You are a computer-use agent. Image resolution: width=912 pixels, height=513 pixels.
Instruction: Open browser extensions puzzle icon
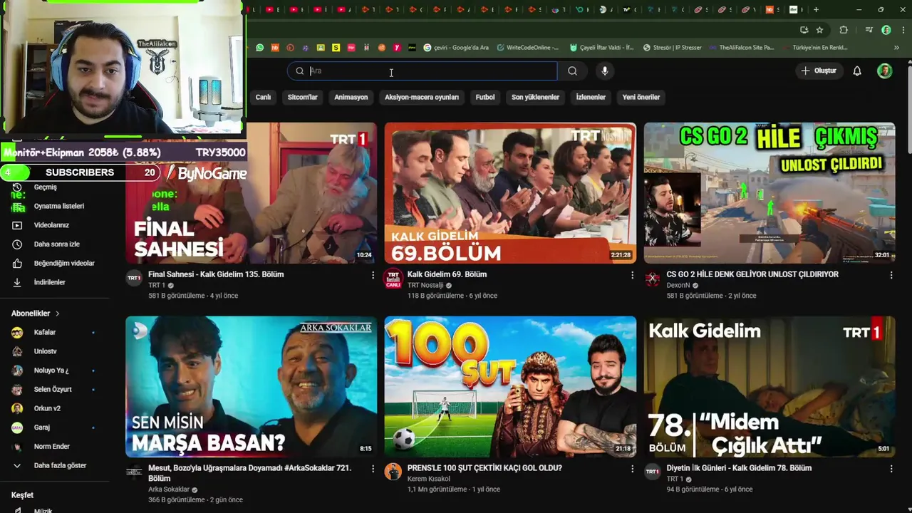[x=844, y=30]
